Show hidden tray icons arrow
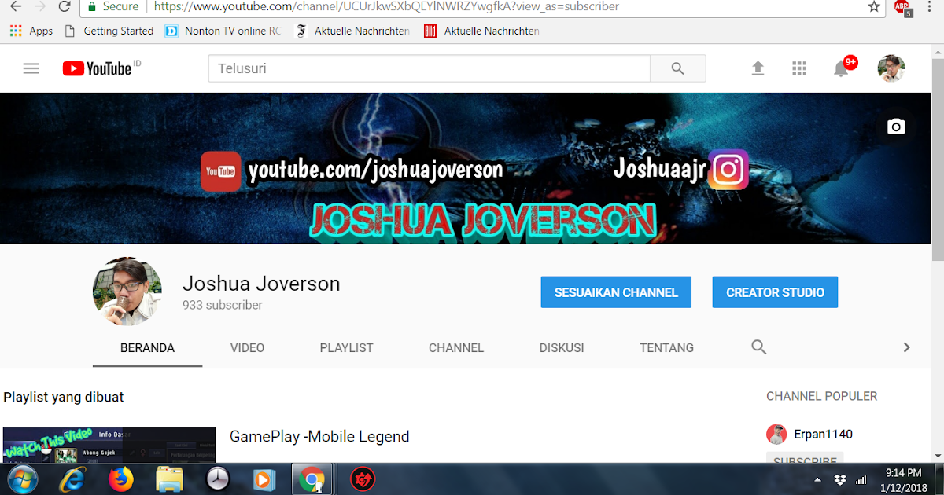The width and height of the screenshot is (944, 495). click(818, 479)
